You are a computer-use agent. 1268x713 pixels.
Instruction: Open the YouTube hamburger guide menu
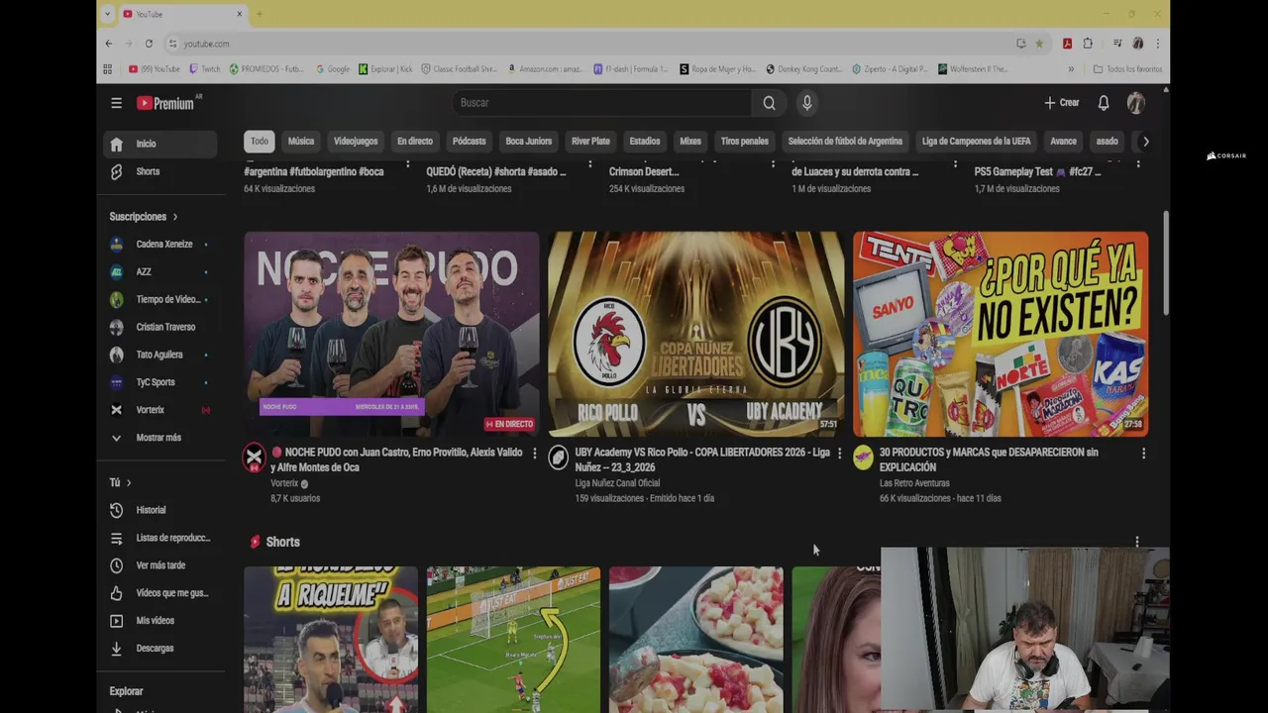(116, 103)
